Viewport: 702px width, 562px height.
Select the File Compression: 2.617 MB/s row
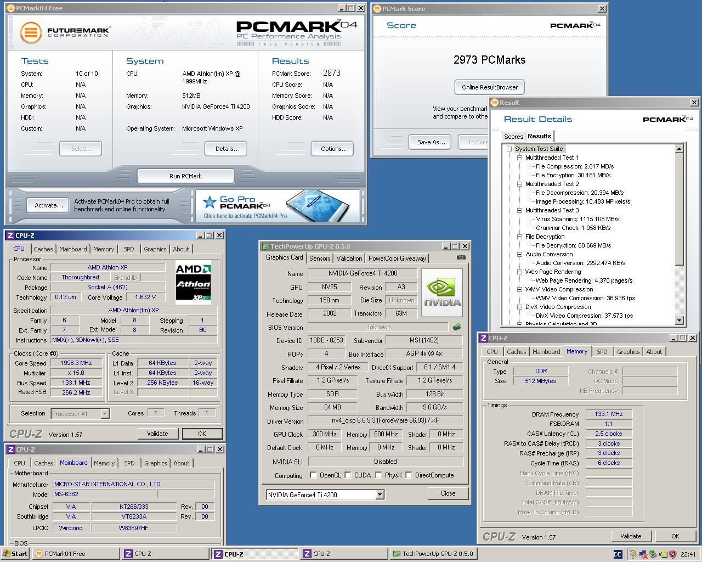point(574,166)
